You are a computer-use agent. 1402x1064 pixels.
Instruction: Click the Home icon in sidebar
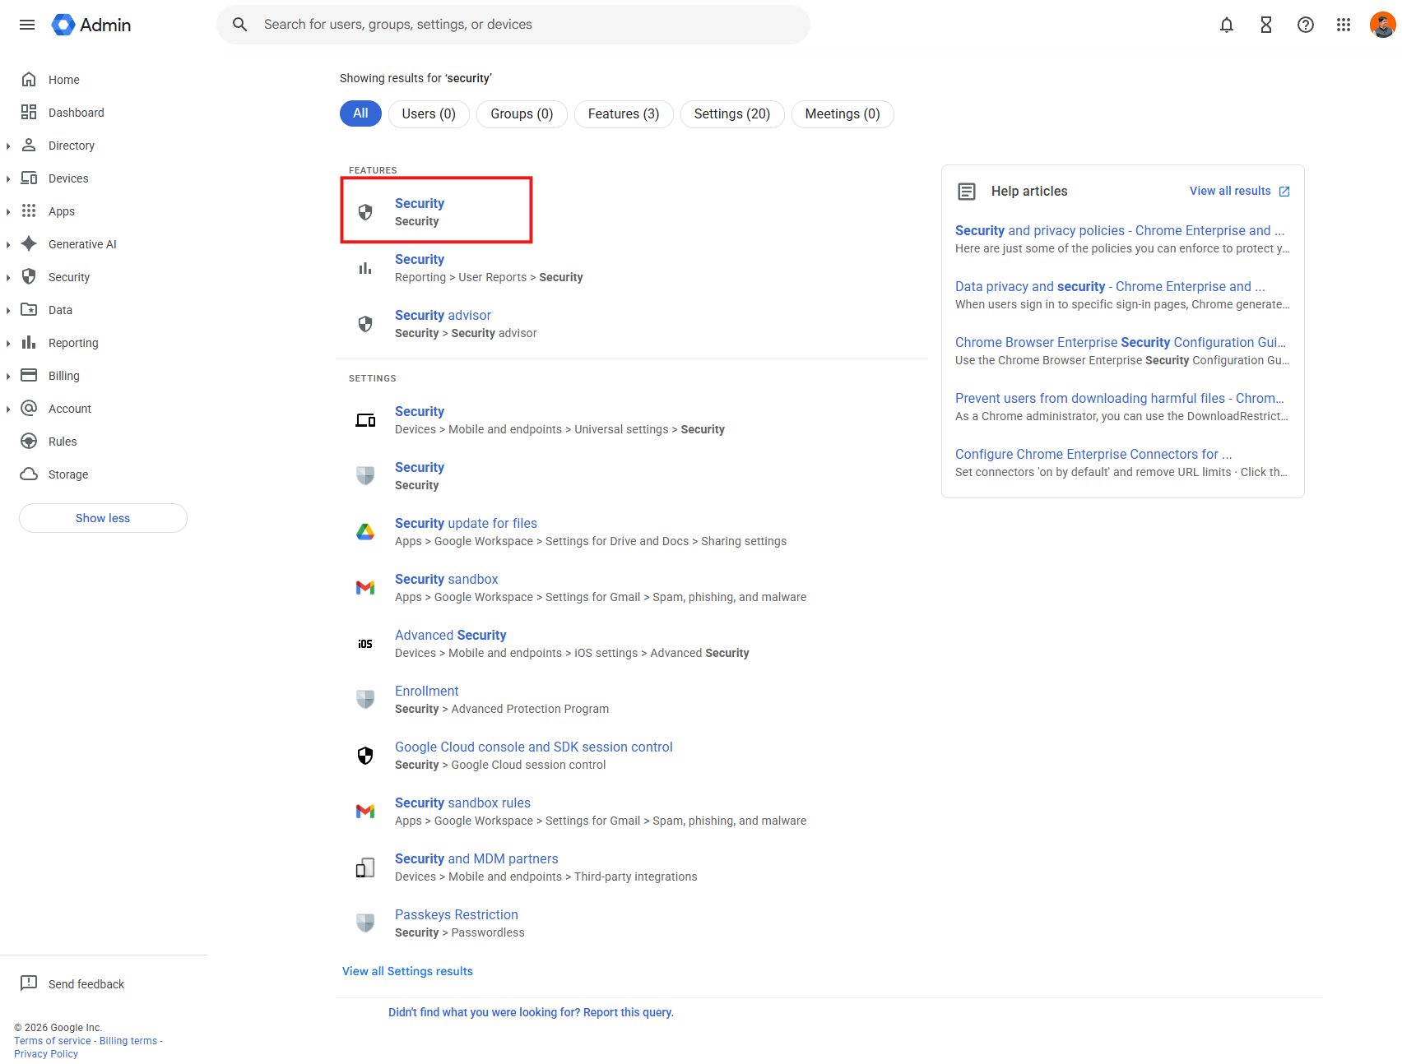click(29, 80)
